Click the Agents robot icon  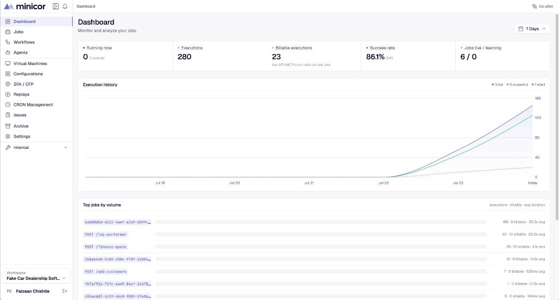point(8,52)
